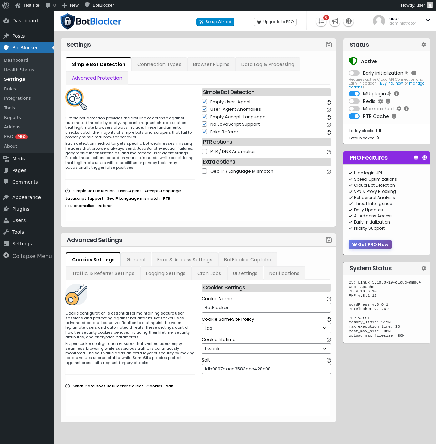
Task: Enable Geo IP / Language Mismatch checkbox
Action: pyautogui.click(x=204, y=171)
